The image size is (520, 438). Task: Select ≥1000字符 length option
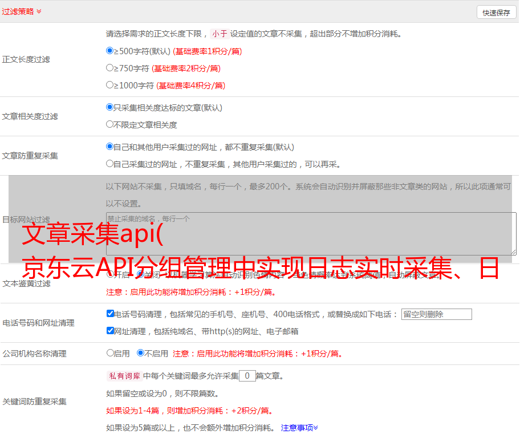[x=110, y=85]
